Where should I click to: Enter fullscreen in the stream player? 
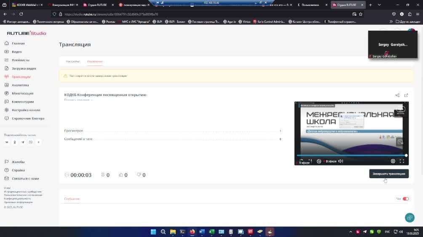pyautogui.click(x=402, y=161)
